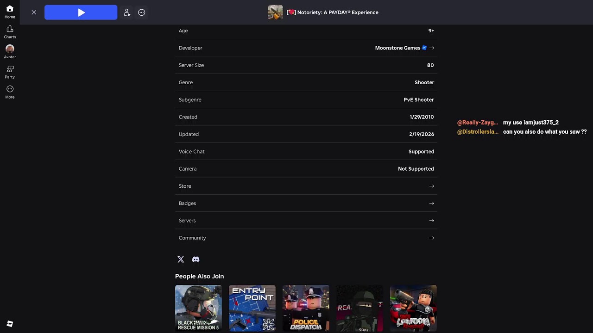
Task: Click the @Distrollersla chat username
Action: click(478, 132)
